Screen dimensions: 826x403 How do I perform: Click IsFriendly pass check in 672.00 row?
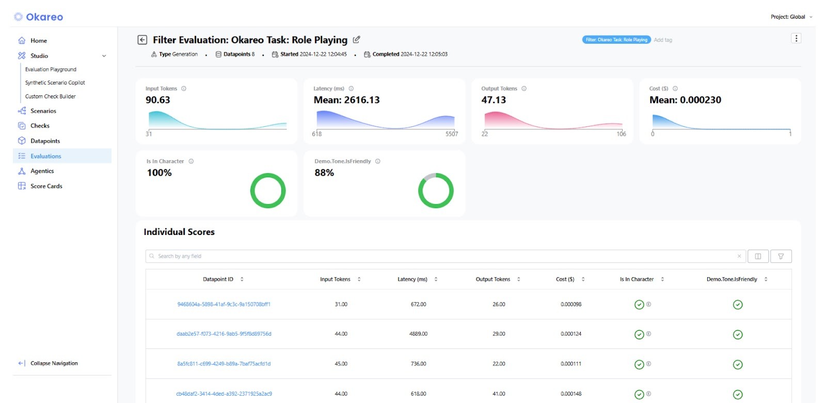pos(738,305)
